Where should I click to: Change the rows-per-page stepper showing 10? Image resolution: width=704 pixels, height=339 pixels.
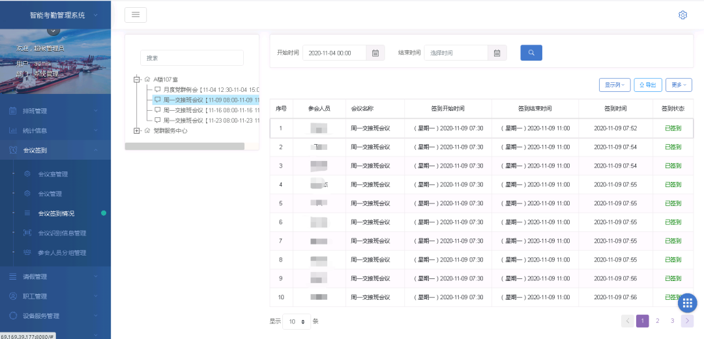(297, 321)
